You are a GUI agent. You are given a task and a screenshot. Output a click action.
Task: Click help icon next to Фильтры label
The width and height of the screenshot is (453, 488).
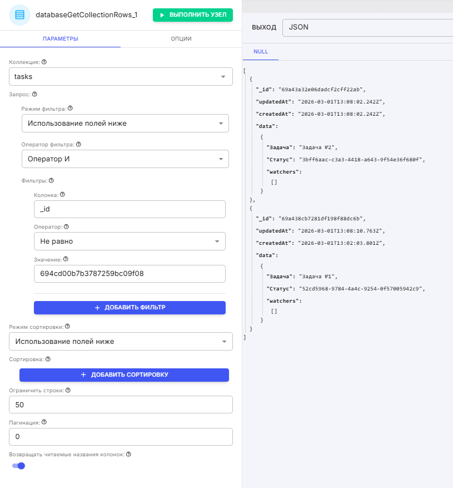(51, 180)
